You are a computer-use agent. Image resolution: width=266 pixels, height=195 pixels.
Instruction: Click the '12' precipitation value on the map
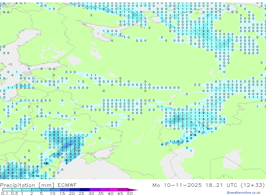(46, 163)
